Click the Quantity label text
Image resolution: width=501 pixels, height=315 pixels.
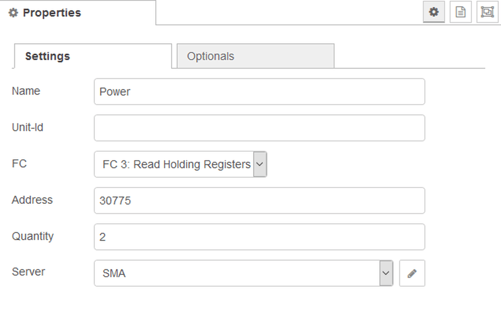tap(33, 236)
